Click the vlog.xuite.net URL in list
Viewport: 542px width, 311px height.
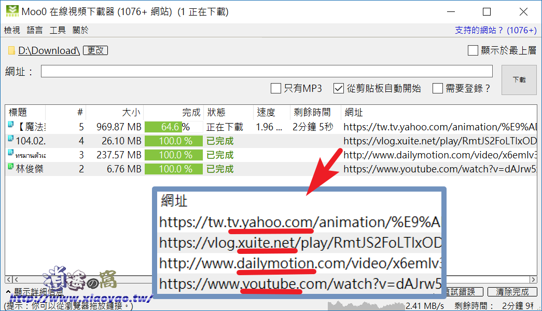click(440, 141)
